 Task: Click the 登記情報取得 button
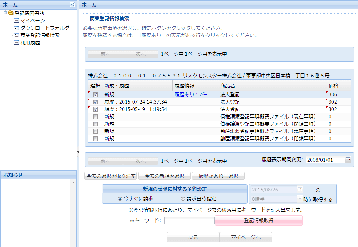[x=258, y=220]
